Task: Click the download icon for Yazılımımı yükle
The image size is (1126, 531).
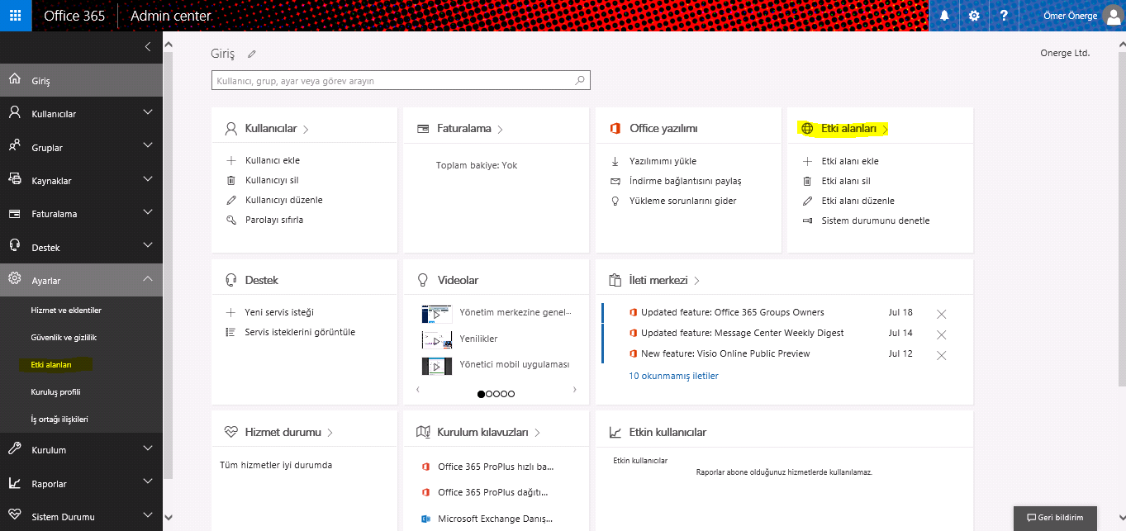Action: (x=615, y=162)
